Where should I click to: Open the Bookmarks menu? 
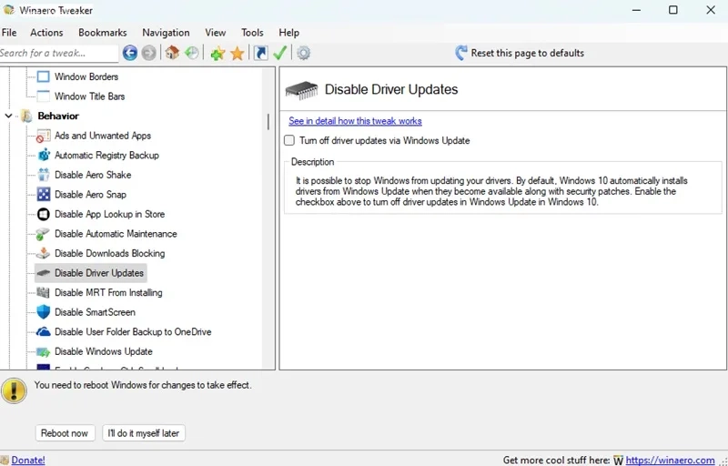102,33
